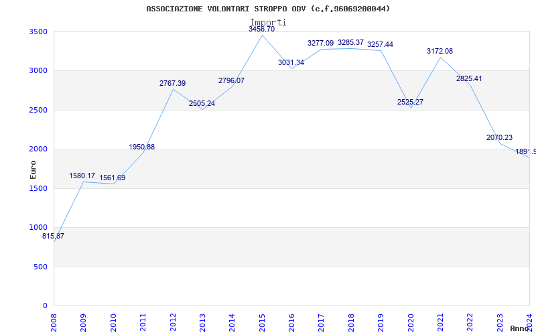Click the 2008 x-axis year label

54,322
